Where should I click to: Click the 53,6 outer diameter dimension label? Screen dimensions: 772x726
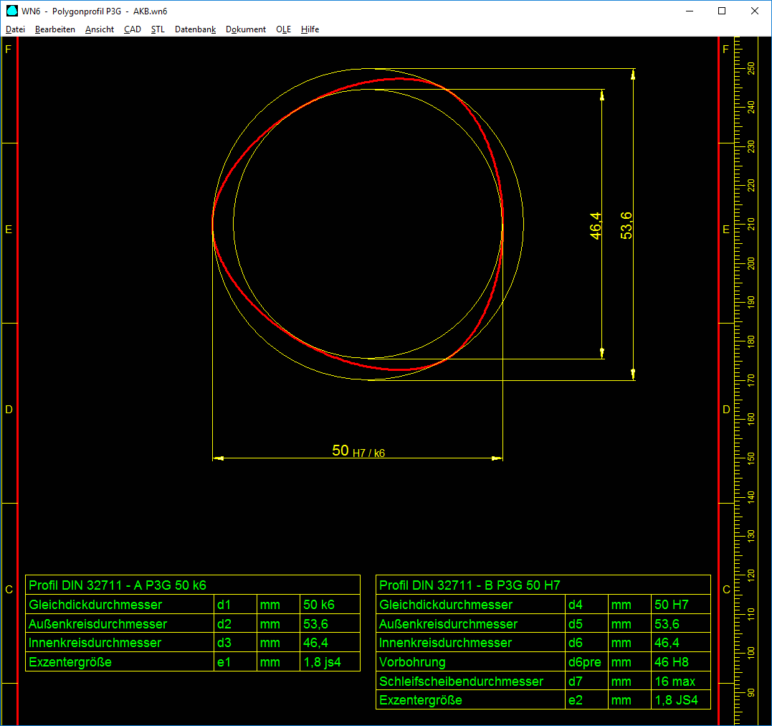click(x=626, y=225)
